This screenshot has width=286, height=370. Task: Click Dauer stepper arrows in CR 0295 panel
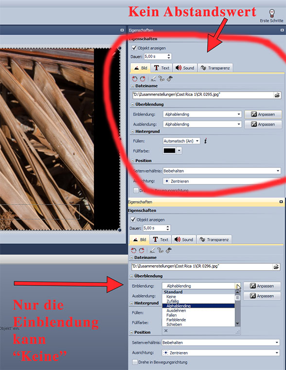click(169, 56)
